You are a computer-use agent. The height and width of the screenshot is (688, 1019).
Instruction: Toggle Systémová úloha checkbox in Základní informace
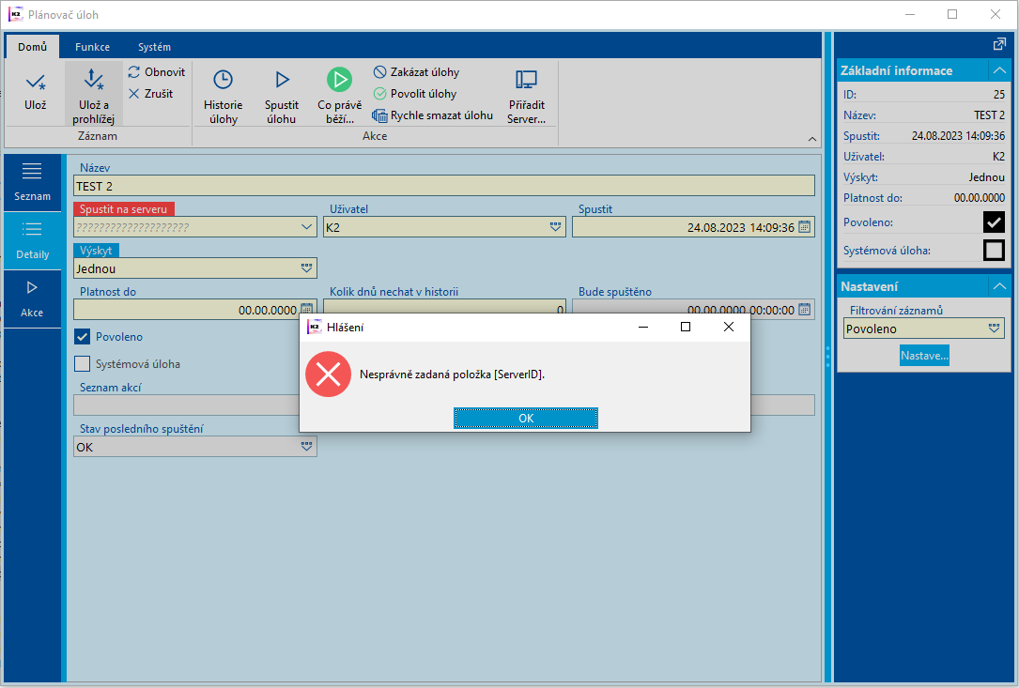point(994,250)
